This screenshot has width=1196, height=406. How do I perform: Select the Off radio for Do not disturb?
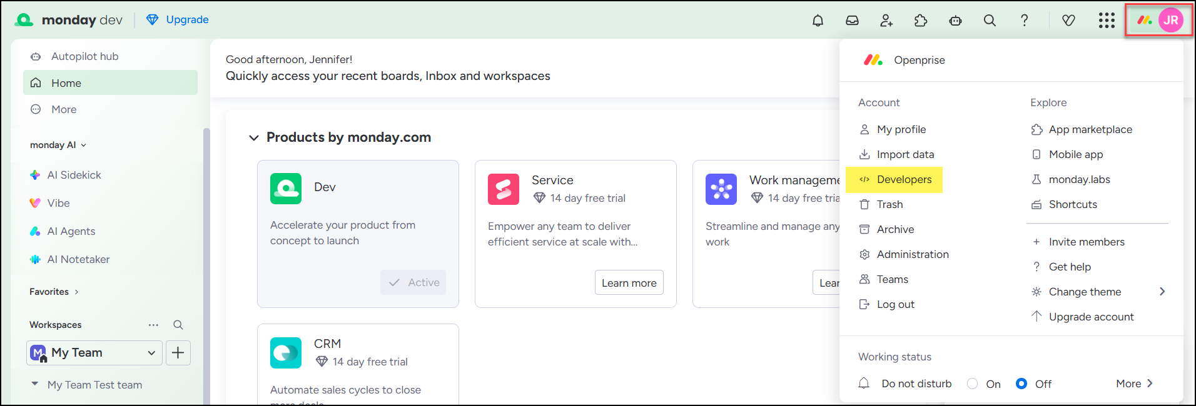1021,384
